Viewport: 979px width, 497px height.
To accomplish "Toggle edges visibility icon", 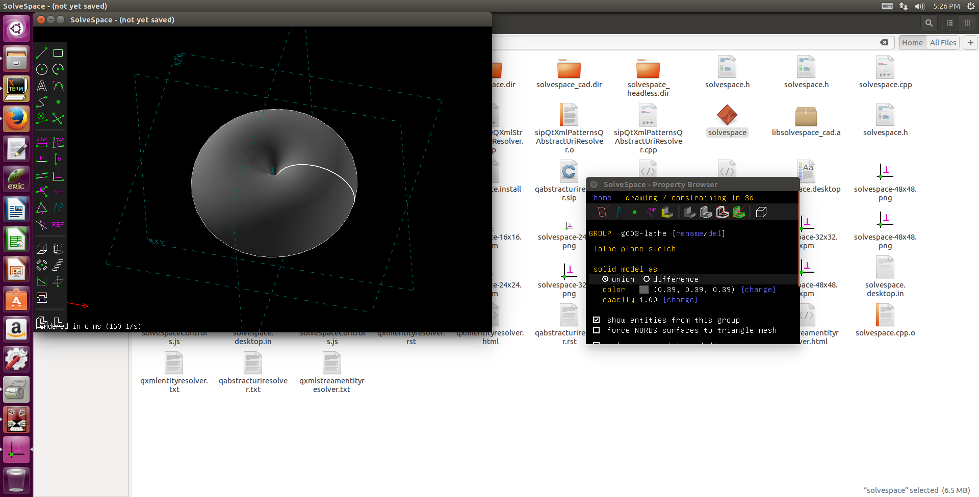I will 706,212.
